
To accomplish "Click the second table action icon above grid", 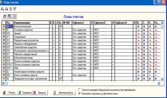I will 9,16.
